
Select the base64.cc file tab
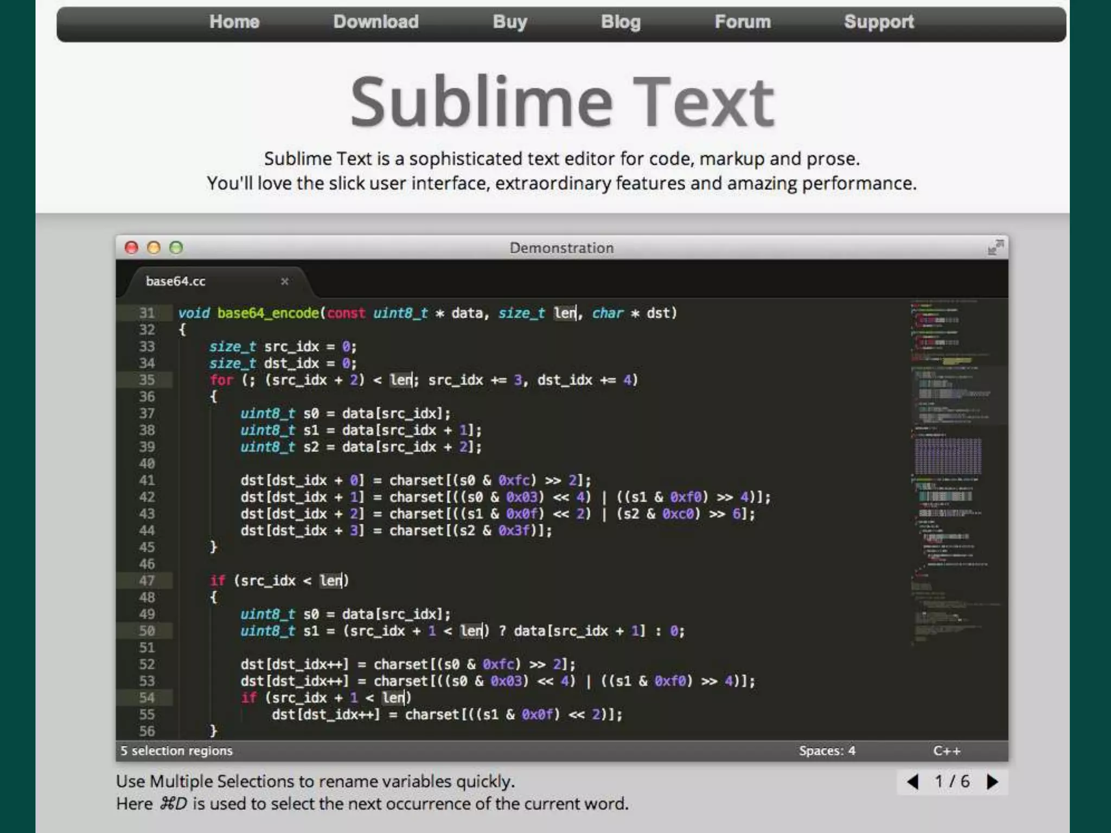pos(176,281)
